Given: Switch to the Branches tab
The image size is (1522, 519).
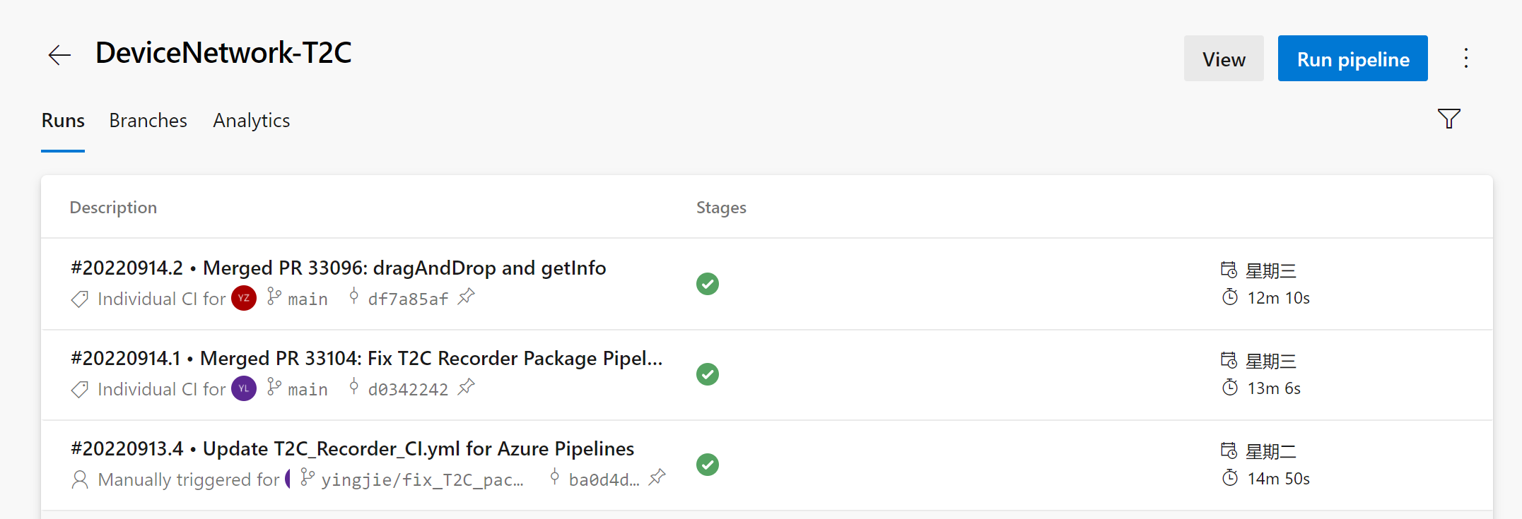Looking at the screenshot, I should [148, 121].
